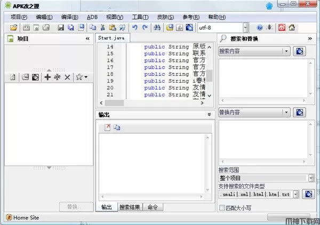Undo the last edit with blue arrow
The image size is (320, 225).
coord(135,27)
